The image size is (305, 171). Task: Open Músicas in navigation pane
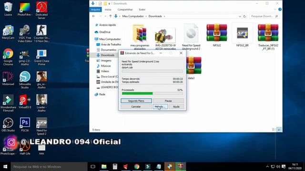(104, 66)
